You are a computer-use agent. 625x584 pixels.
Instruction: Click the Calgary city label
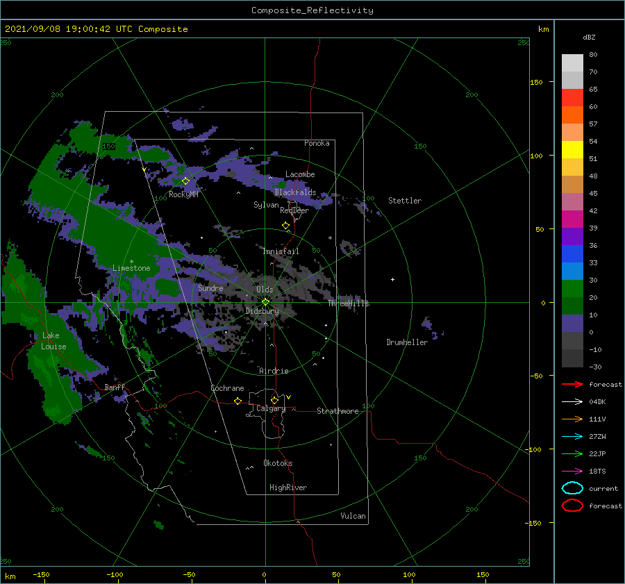pos(271,408)
